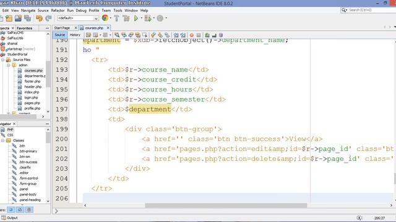The height and width of the screenshot is (222, 396).
Task: Open the Refactor menu
Action: coord(58,10)
